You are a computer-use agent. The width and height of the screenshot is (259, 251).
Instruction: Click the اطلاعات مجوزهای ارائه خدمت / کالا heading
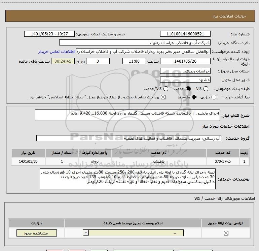click(224, 198)
